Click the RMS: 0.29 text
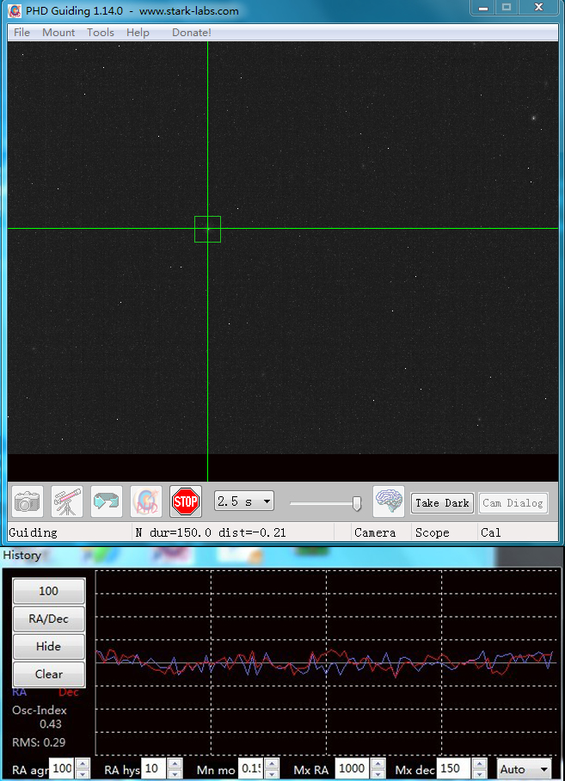 click(x=39, y=742)
